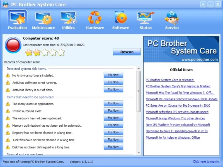223x167 pixels.
Task: Click the five-star rating display
Action: pyautogui.click(x=45, y=52)
